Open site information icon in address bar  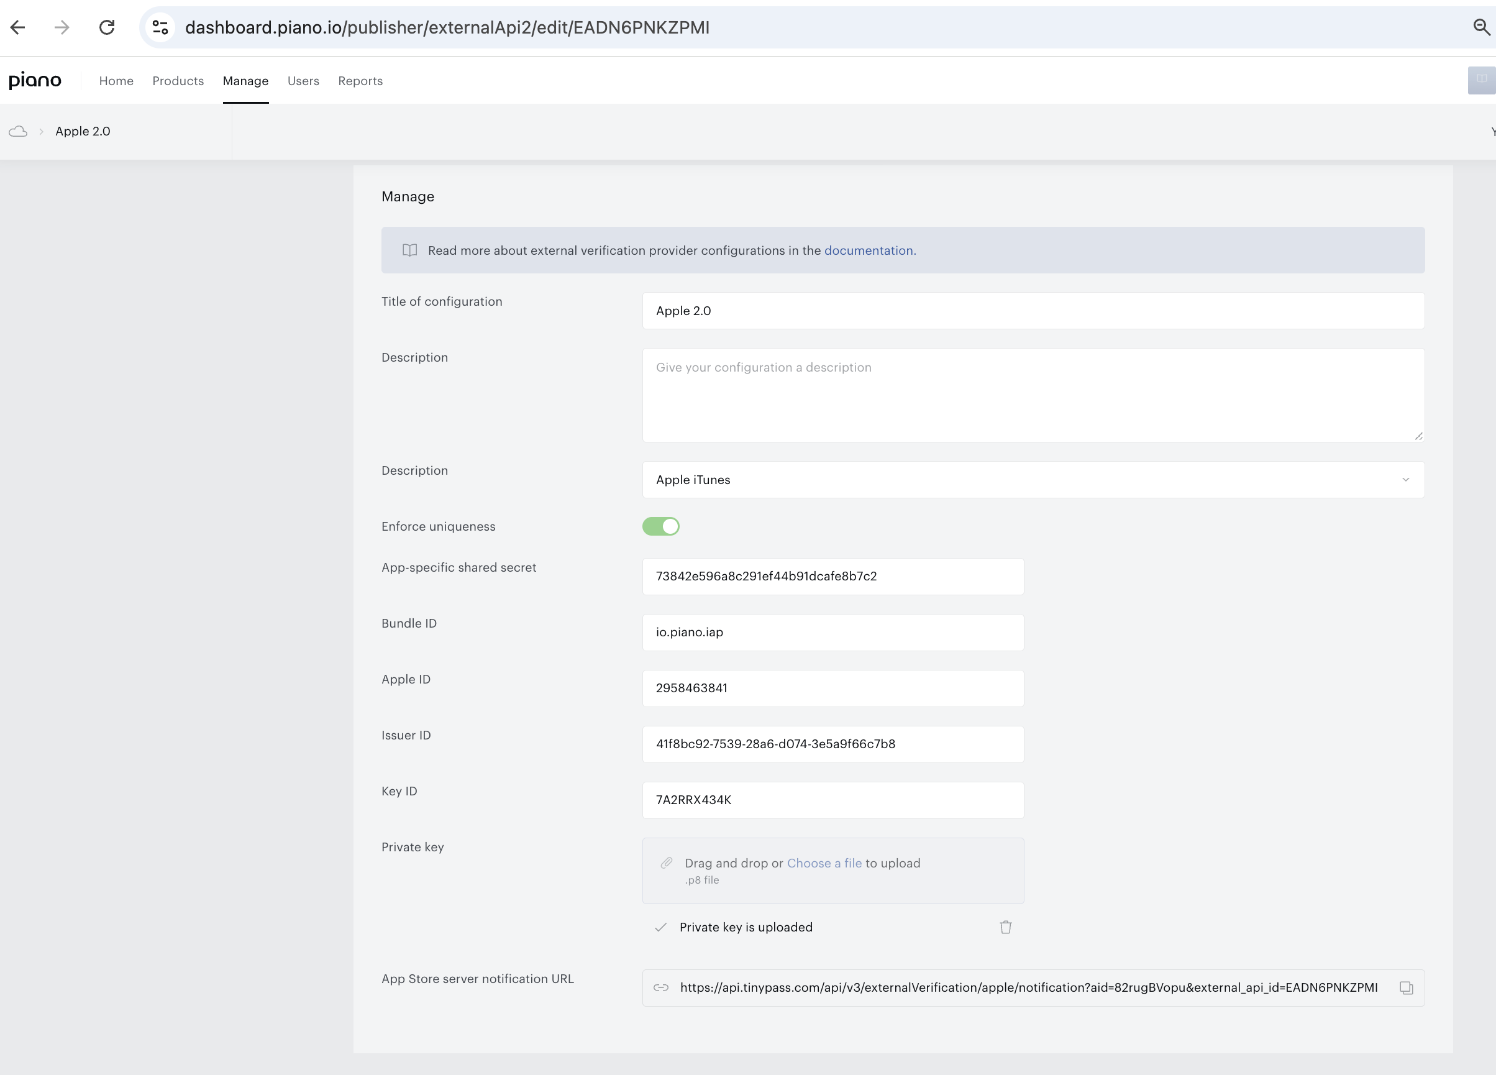(160, 27)
